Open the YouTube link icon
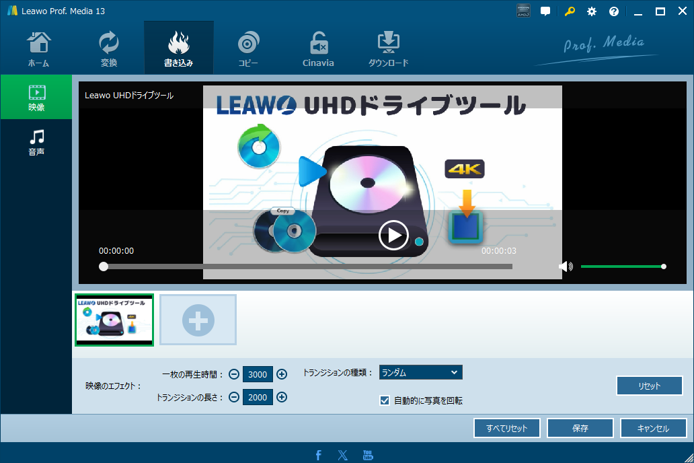Viewport: 694px width, 463px height. [x=368, y=455]
